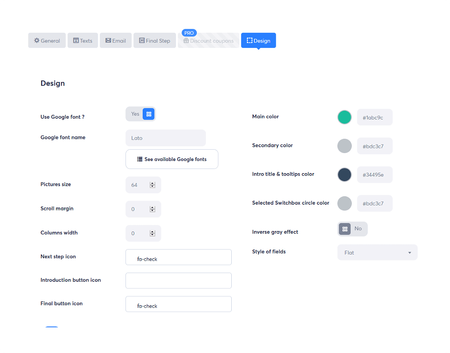The image size is (450, 353).
Task: Click the PRO badge on Discount coupons
Action: point(189,33)
